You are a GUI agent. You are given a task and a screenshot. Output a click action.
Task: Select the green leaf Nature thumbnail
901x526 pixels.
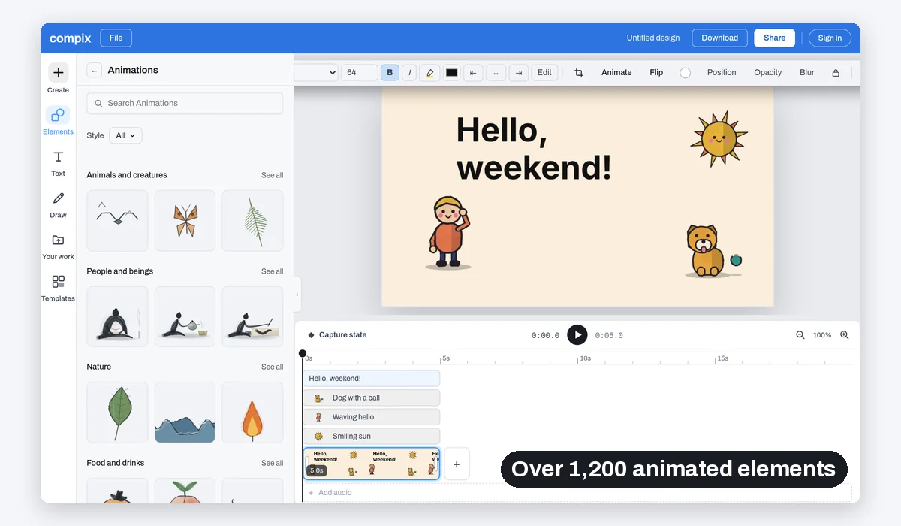(117, 413)
